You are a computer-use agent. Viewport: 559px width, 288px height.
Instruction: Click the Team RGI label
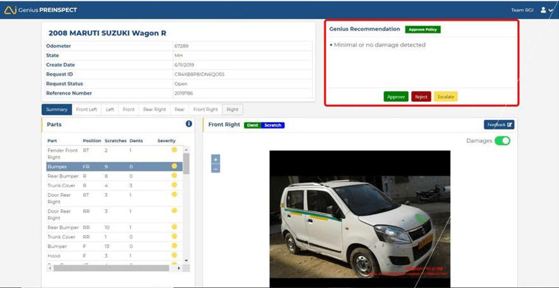pos(522,10)
